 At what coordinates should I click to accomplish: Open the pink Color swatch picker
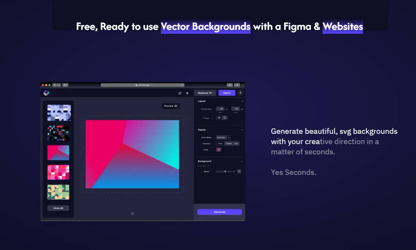(x=219, y=150)
